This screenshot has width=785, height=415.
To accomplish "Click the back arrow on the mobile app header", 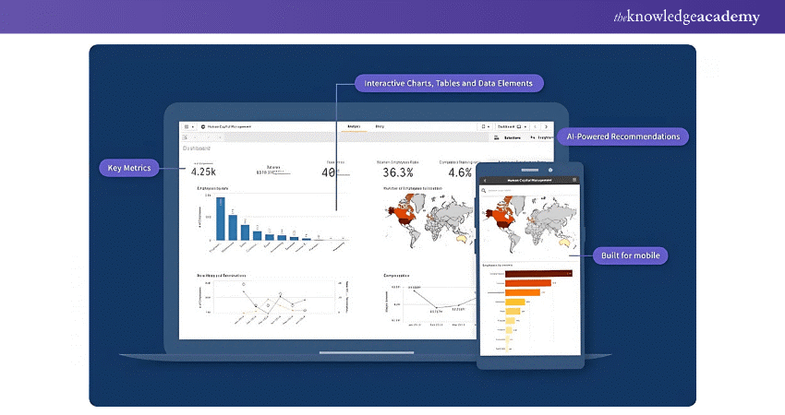I will (x=485, y=180).
